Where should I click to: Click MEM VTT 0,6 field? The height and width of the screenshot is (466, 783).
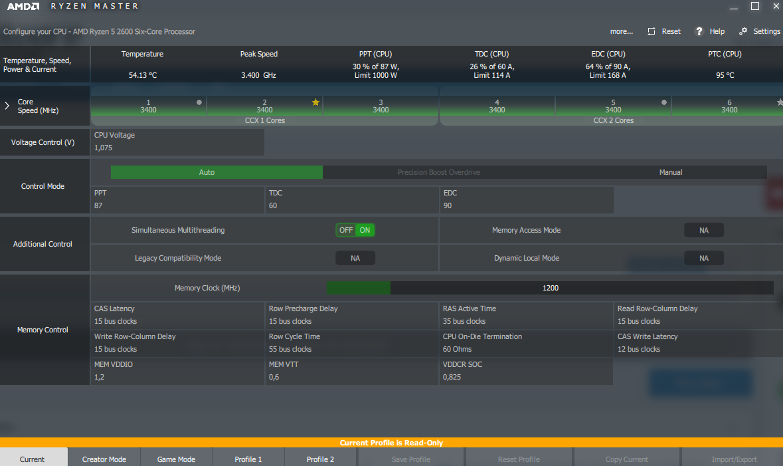coord(352,371)
